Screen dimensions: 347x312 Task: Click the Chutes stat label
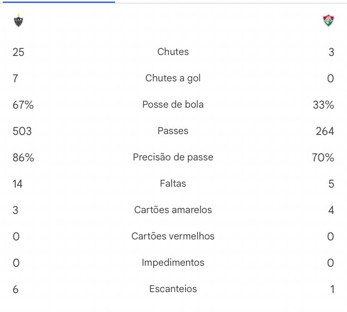[173, 52]
